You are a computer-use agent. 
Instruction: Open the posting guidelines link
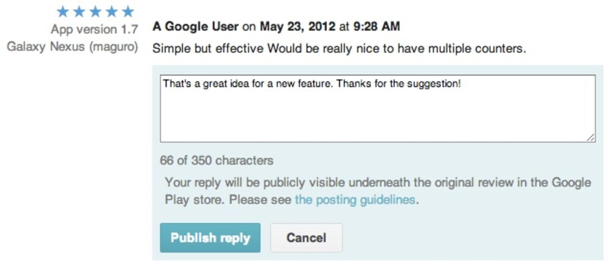(355, 199)
